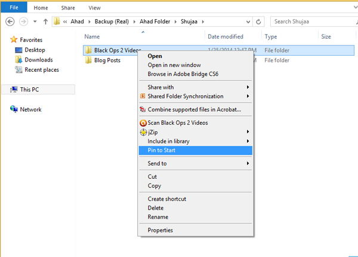Image resolution: width=358 pixels, height=257 pixels.
Task: Go up one folder level
Action: click(45, 22)
